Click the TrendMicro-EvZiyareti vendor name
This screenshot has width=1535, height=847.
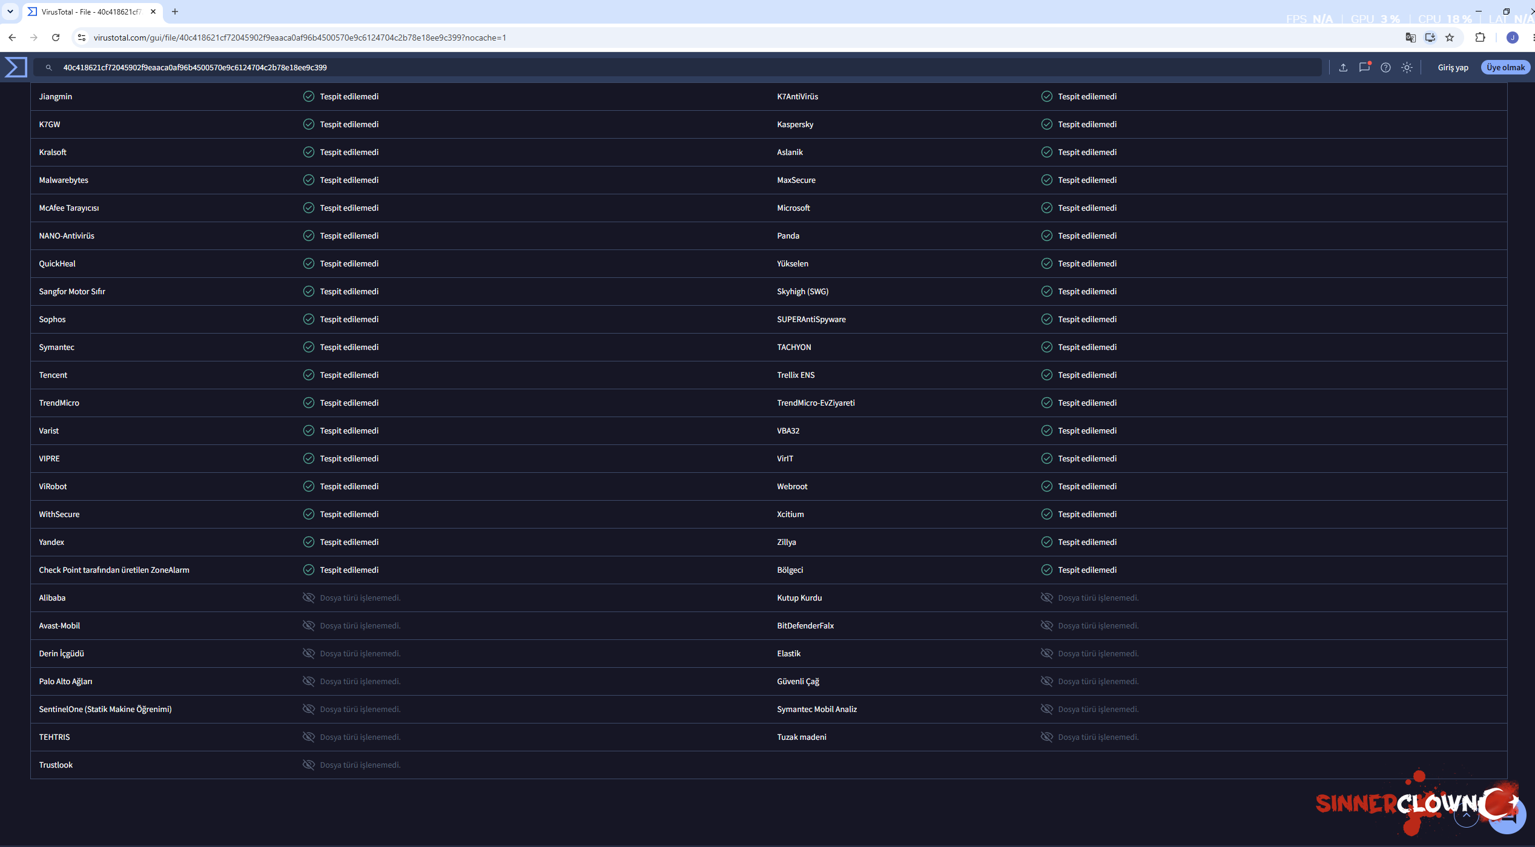[816, 403]
